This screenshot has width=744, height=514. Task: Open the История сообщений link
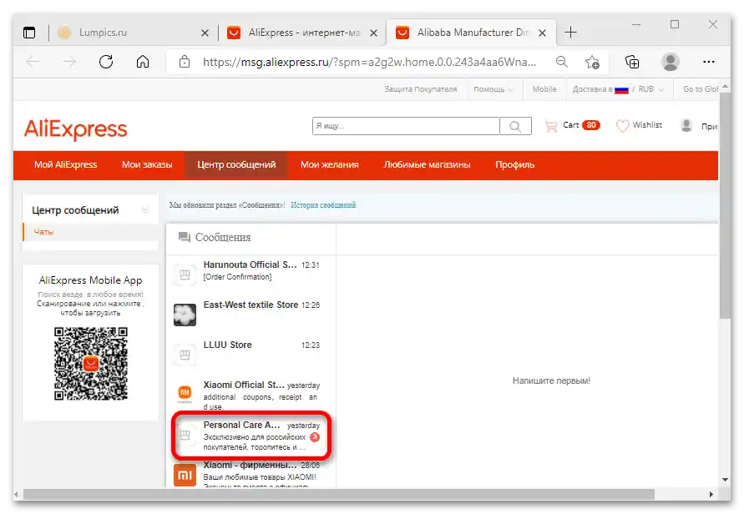[x=323, y=205]
